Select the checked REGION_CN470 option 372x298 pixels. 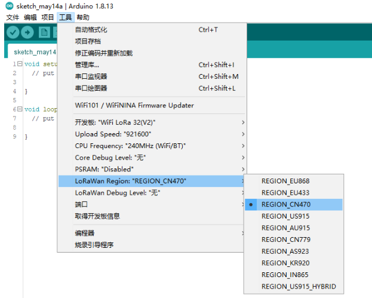(294, 204)
